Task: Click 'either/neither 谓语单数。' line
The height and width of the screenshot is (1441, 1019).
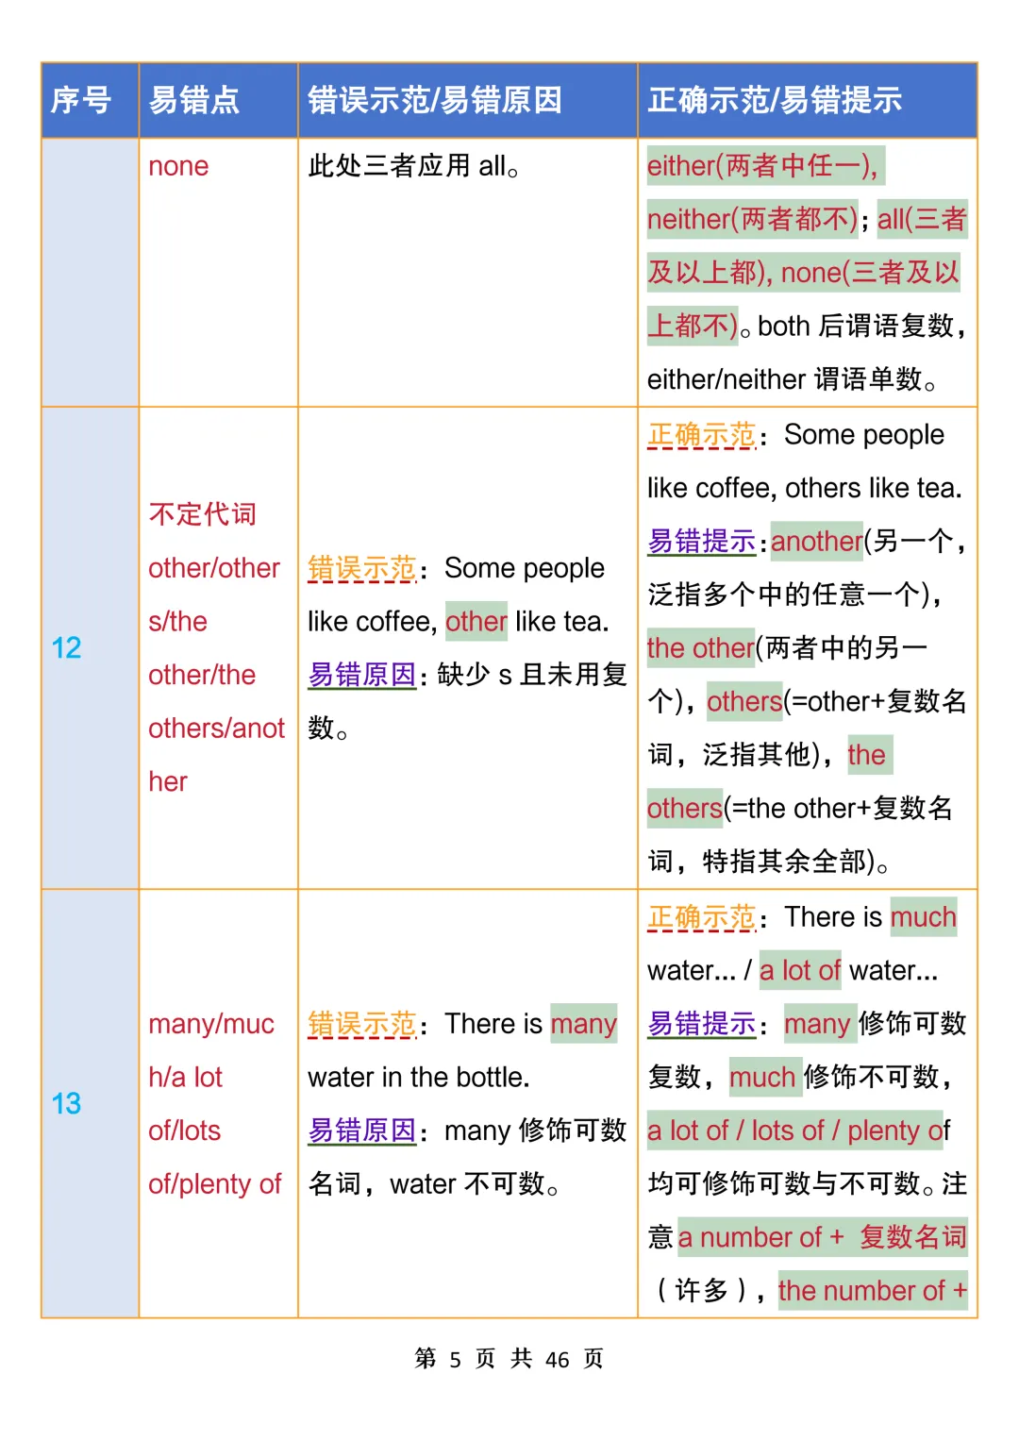Action: pos(793,379)
